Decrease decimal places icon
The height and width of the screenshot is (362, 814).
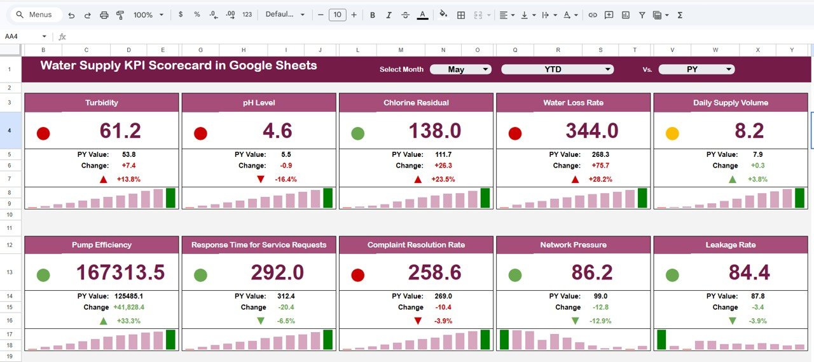214,15
